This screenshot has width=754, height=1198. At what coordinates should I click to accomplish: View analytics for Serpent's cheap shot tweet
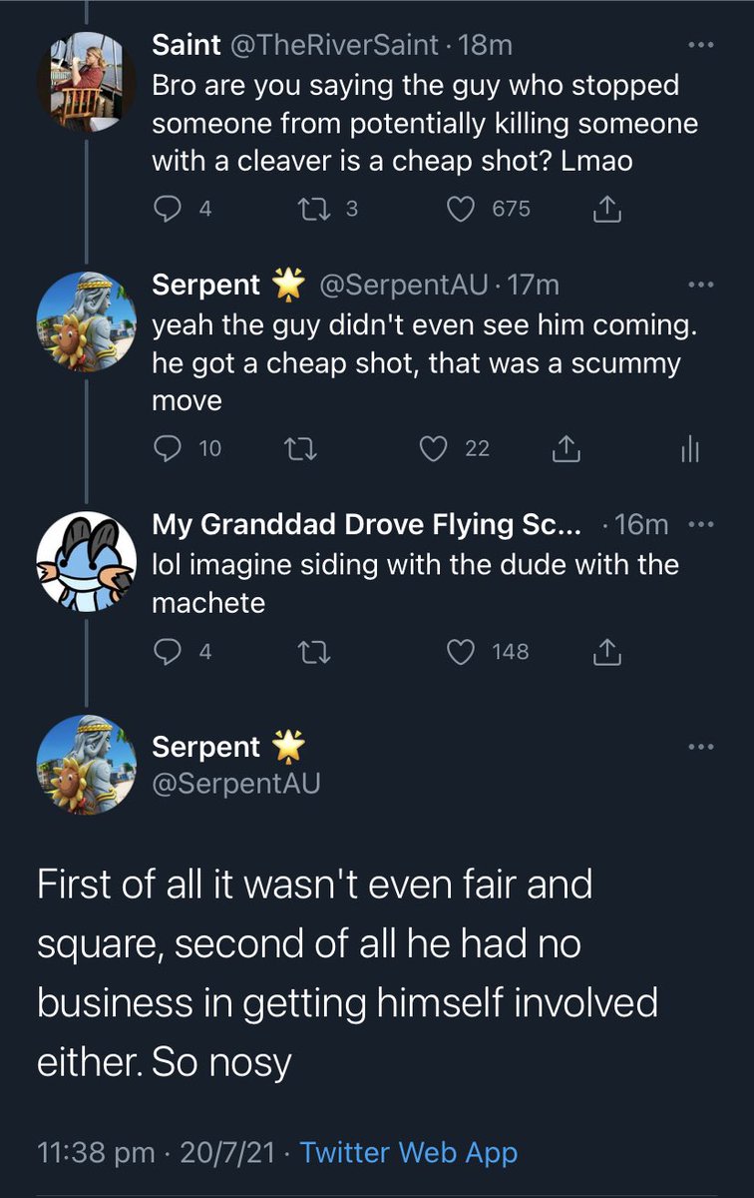tap(689, 449)
